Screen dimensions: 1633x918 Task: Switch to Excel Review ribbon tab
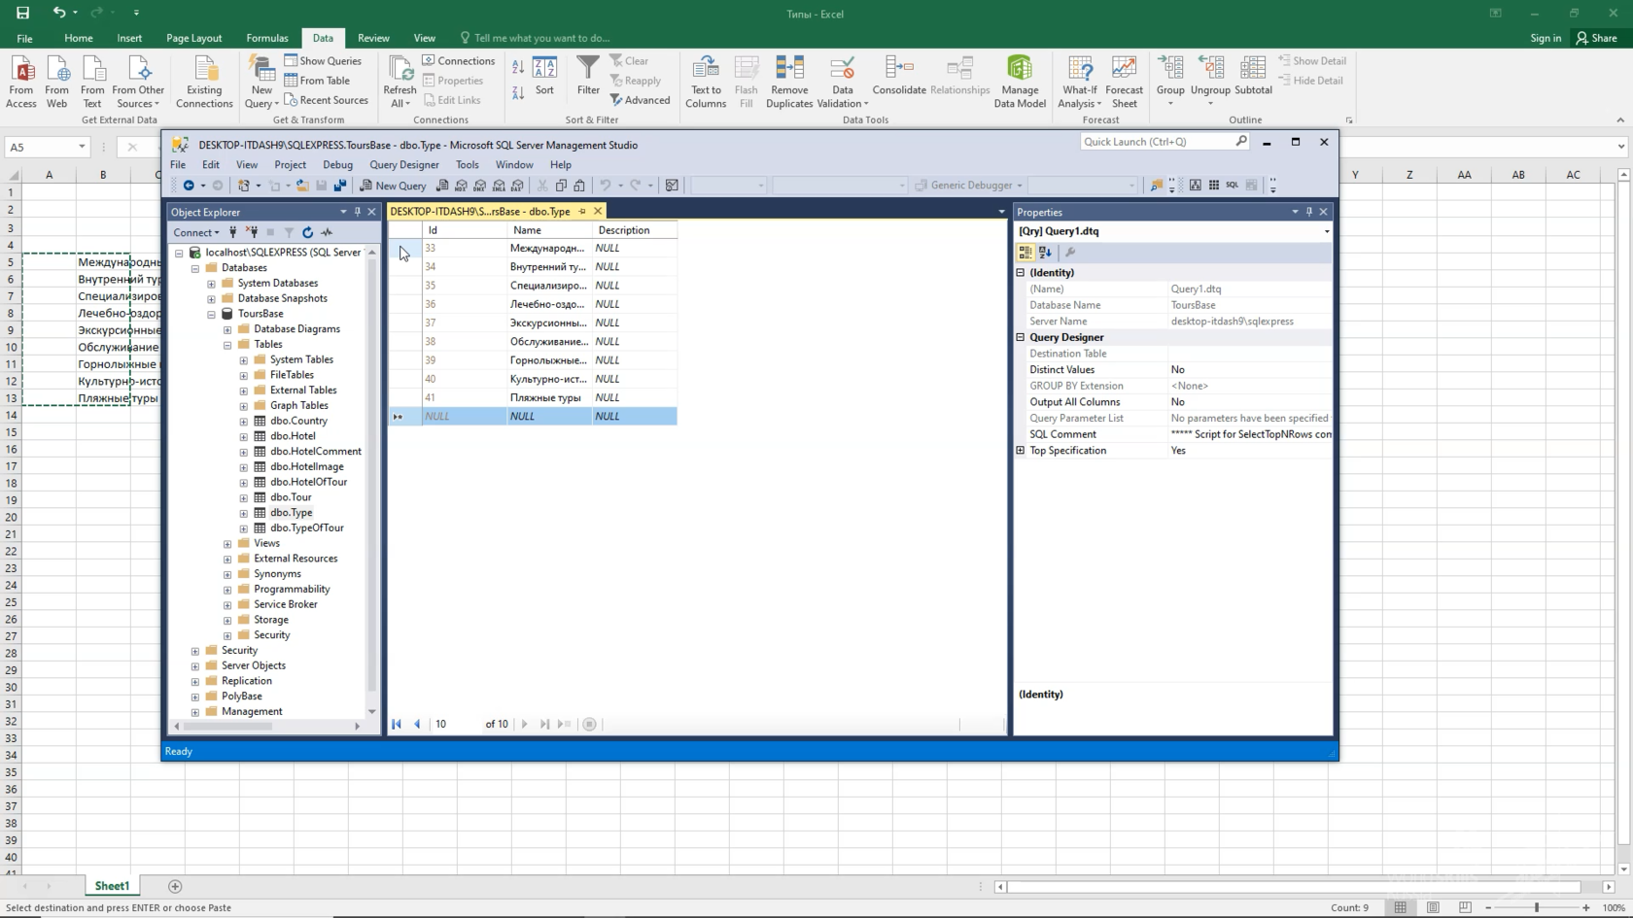[x=373, y=38]
